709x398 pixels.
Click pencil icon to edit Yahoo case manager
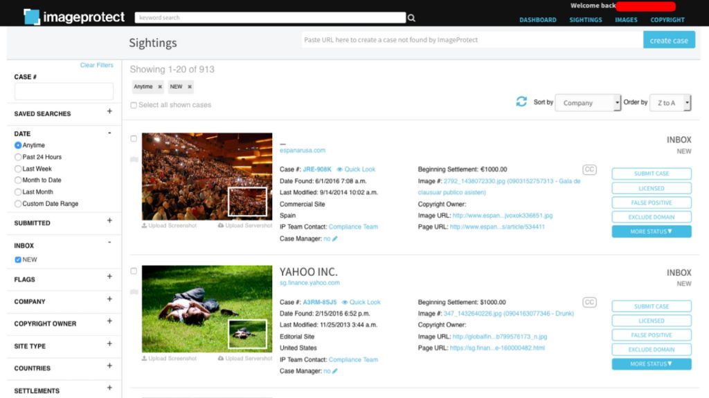tap(335, 371)
